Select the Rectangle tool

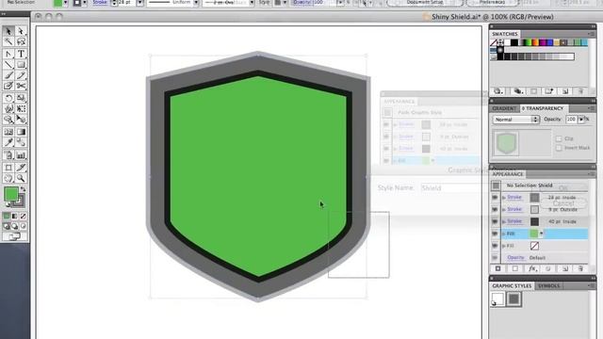point(21,65)
